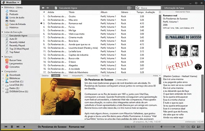Viewport: 205px width, 131px height.
Task: Click the Top Rated playlist icon
Action: click(7, 52)
